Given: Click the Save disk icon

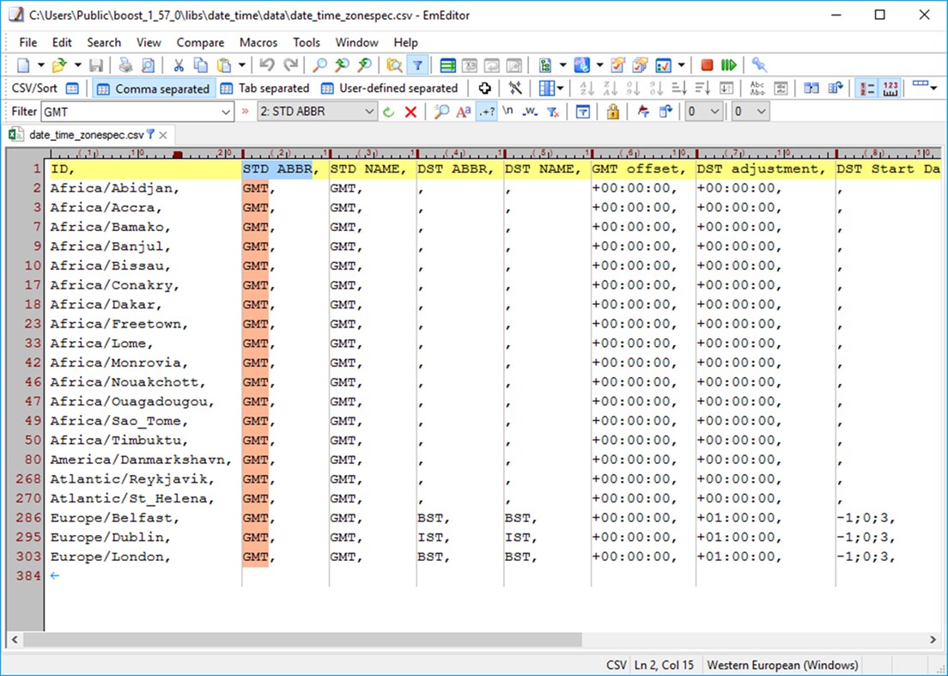Looking at the screenshot, I should [95, 64].
